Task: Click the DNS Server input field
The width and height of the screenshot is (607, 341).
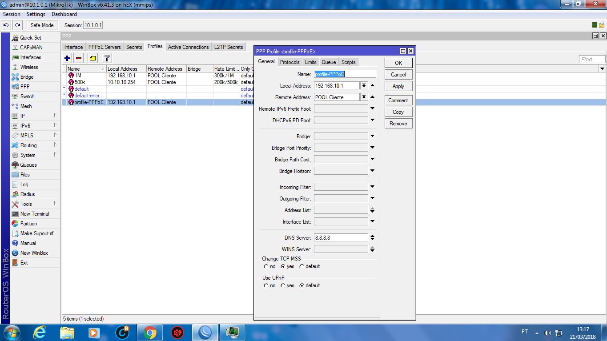Action: click(341, 238)
